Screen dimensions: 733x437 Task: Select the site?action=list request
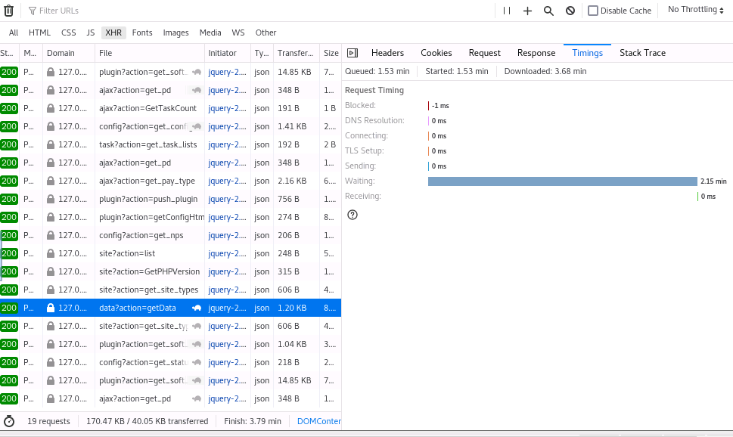tap(171, 253)
